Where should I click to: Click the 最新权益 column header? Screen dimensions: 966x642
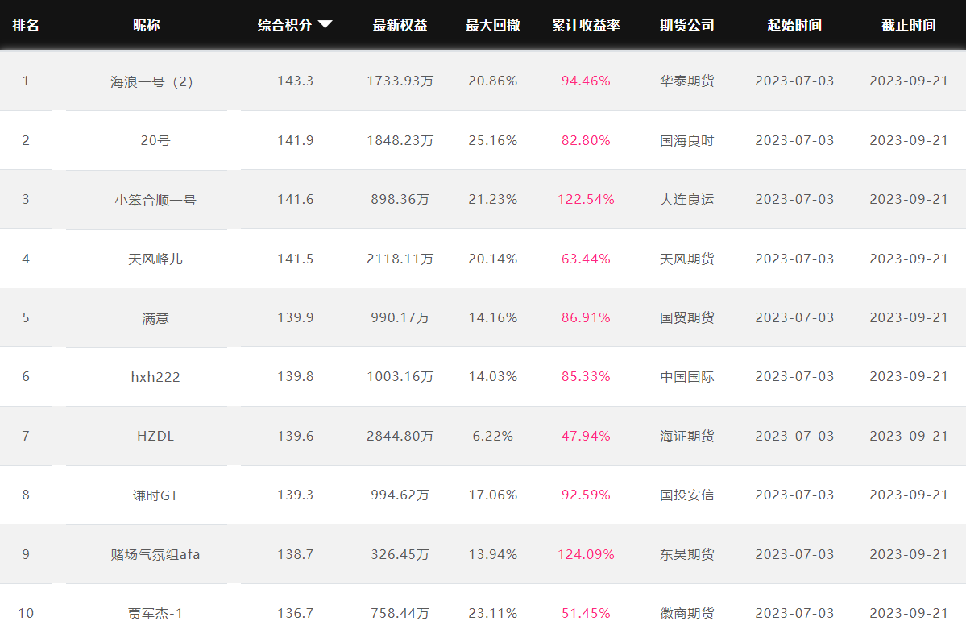coord(400,25)
